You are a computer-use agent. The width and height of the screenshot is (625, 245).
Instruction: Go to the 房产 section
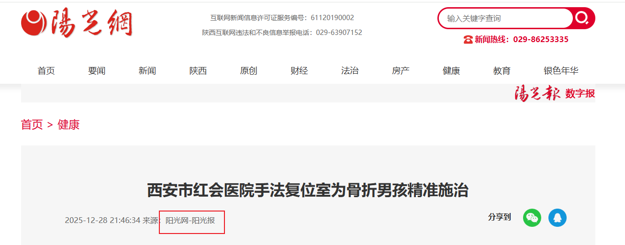tap(401, 71)
